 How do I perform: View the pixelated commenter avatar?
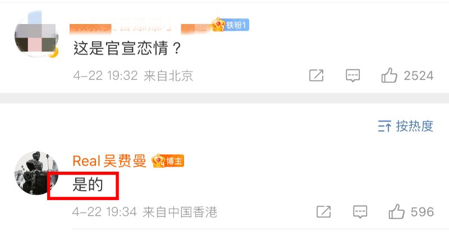coord(36,36)
